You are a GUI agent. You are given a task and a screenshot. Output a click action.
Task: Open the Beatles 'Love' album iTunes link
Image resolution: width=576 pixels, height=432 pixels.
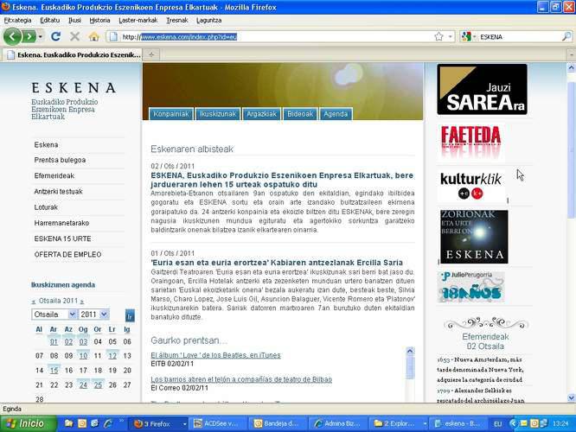pyautogui.click(x=215, y=355)
